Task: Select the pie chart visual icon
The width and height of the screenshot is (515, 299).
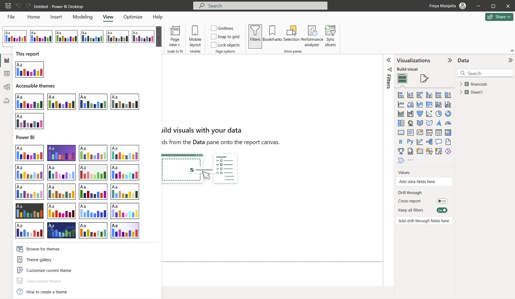Action: [x=438, y=114]
